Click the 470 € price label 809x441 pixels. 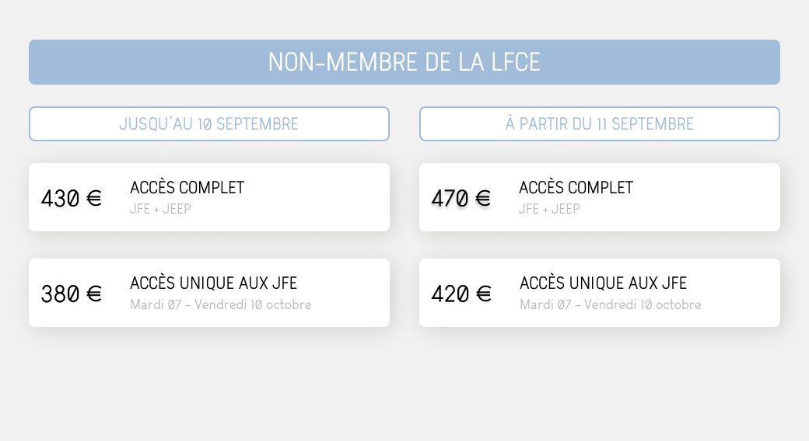tap(461, 198)
